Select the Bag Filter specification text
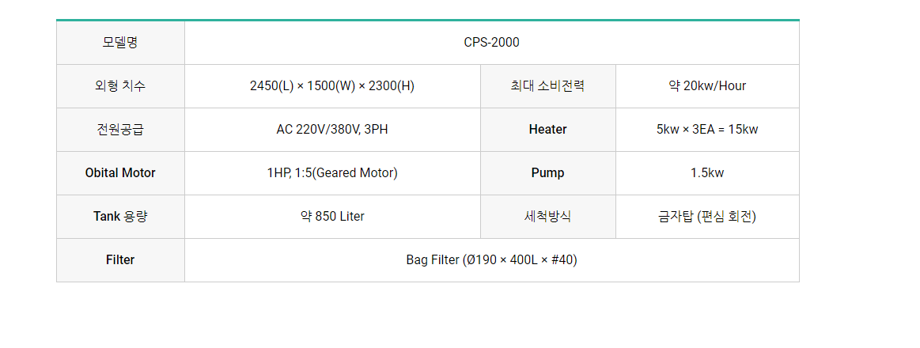Viewport: 920px width, 348px height. (491, 260)
